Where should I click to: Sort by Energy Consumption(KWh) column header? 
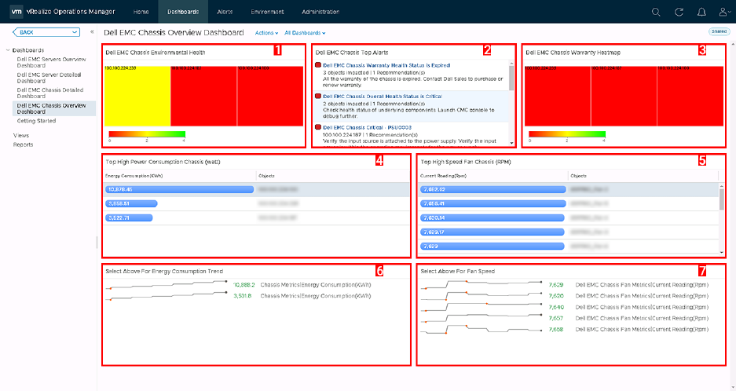[x=134, y=176]
